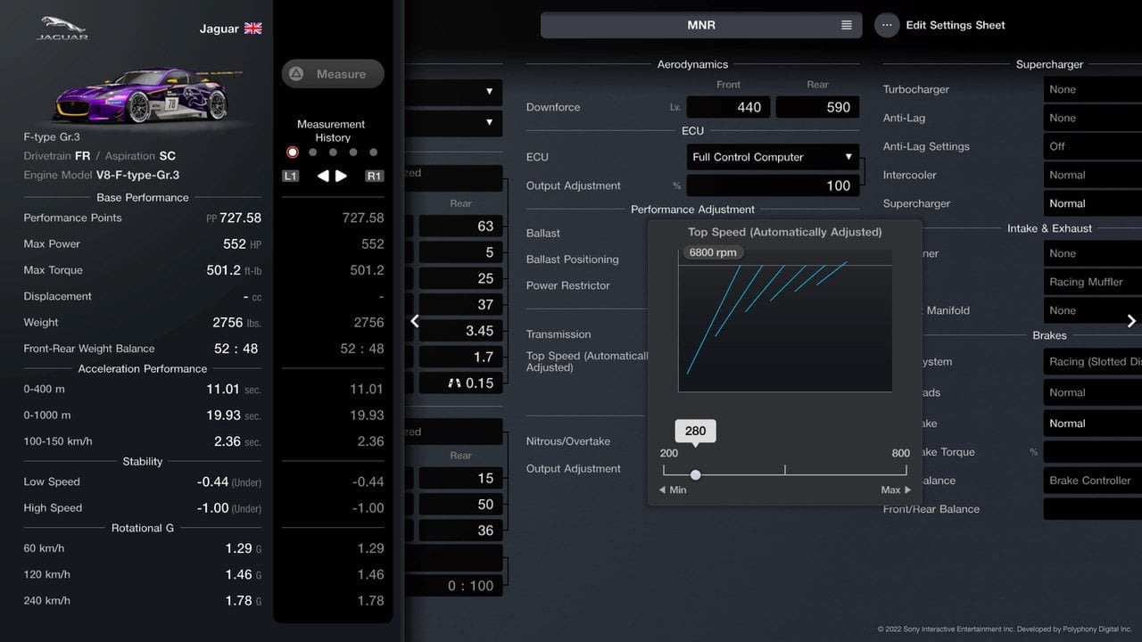Open the Racing (Slotted Discs) brake system dropdown

tap(1093, 362)
